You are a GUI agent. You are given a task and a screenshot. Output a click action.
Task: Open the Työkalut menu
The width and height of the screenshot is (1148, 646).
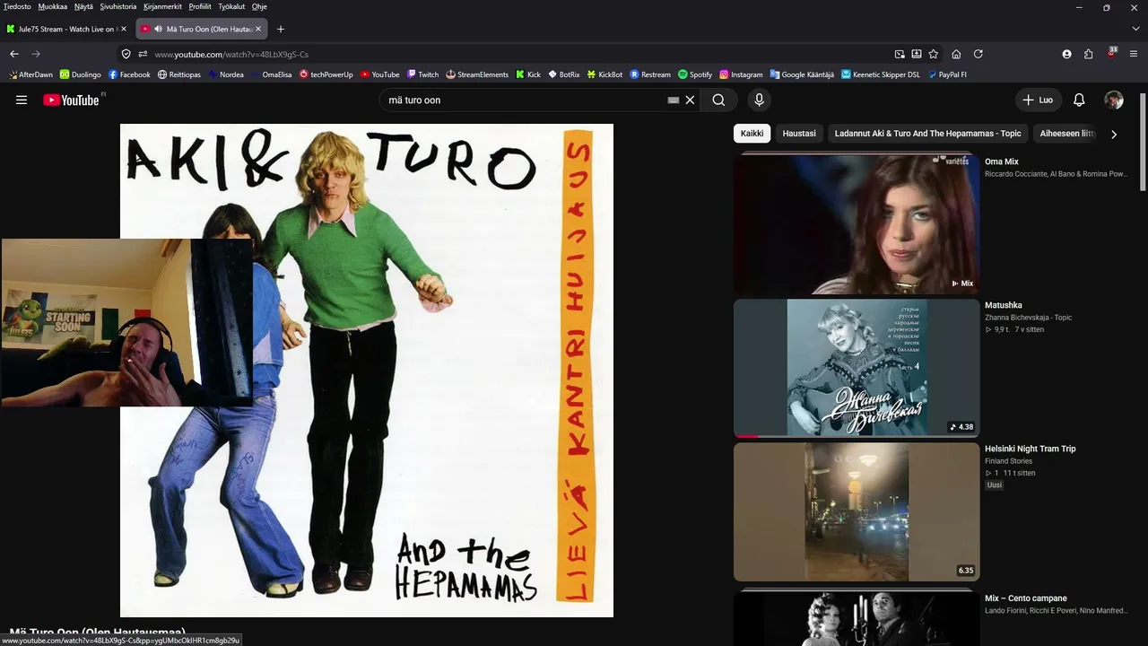(231, 6)
